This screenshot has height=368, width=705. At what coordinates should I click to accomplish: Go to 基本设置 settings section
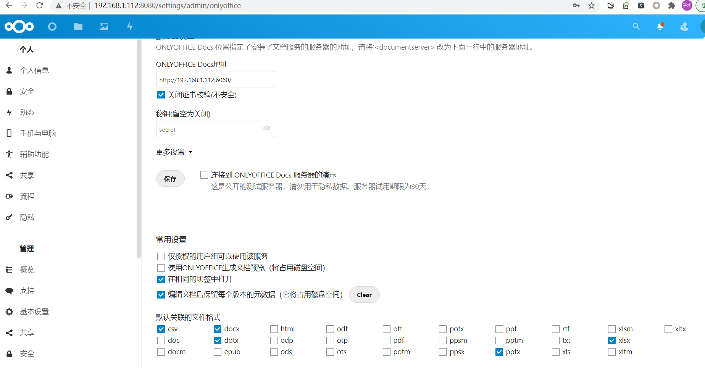[x=34, y=312]
